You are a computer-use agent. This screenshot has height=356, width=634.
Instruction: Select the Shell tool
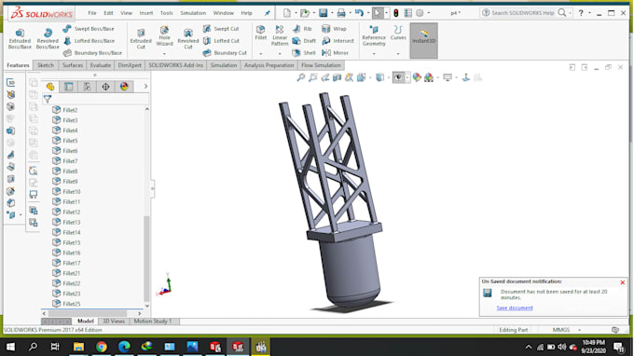304,53
